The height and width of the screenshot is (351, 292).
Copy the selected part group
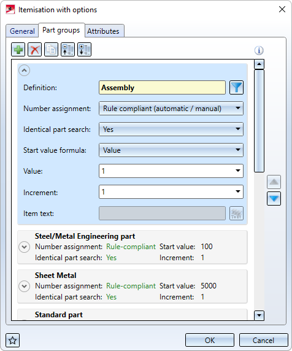coord(52,50)
